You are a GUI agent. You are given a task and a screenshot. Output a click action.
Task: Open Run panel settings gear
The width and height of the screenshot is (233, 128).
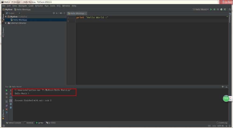[x=223, y=87]
